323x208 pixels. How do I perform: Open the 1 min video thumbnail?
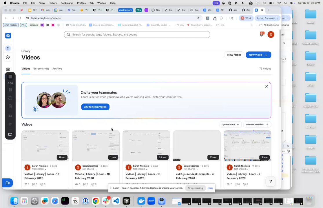point(96,146)
